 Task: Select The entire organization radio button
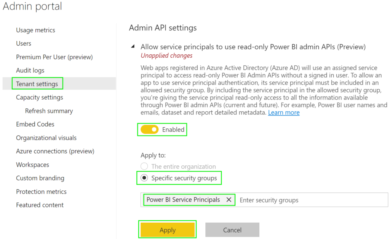pyautogui.click(x=144, y=166)
